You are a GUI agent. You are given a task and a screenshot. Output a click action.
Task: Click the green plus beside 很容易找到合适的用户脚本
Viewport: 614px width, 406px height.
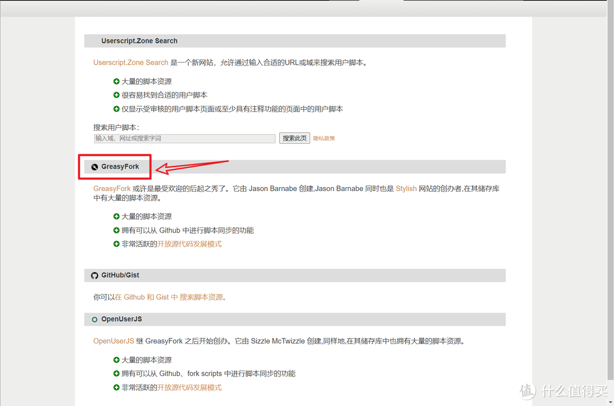117,95
